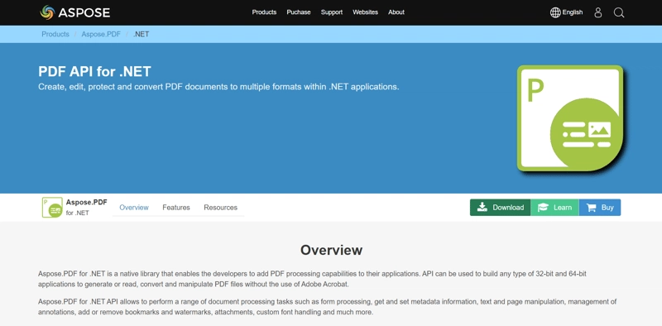Click the Buy button text
The height and width of the screenshot is (326, 662).
(x=607, y=208)
